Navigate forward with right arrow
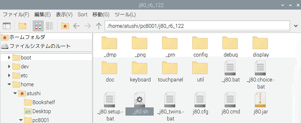This screenshot has width=301, height=123. pyautogui.click(x=88, y=26)
